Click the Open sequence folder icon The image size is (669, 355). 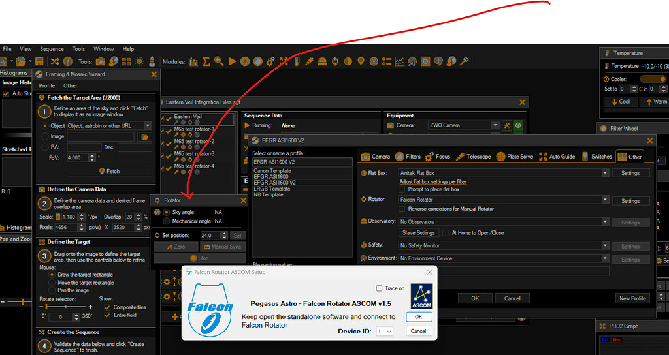click(x=21, y=61)
